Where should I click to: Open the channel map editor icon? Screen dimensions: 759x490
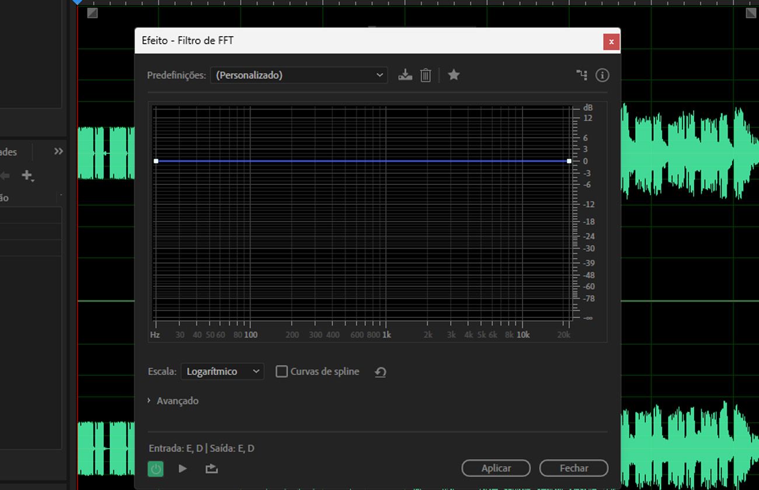point(582,75)
